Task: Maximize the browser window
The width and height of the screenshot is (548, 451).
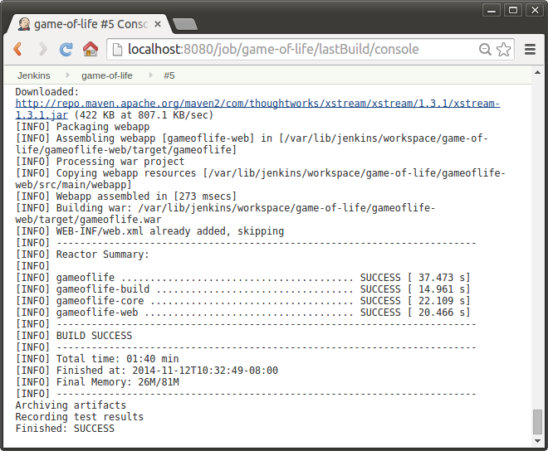Action: point(512,11)
